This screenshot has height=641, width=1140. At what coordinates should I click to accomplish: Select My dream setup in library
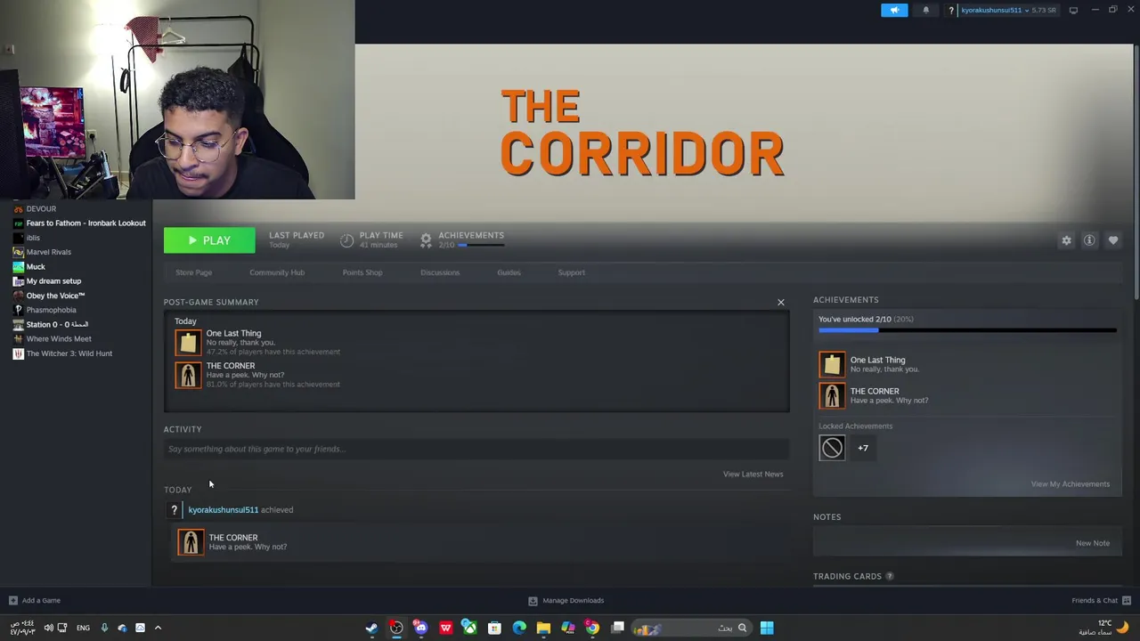53,281
